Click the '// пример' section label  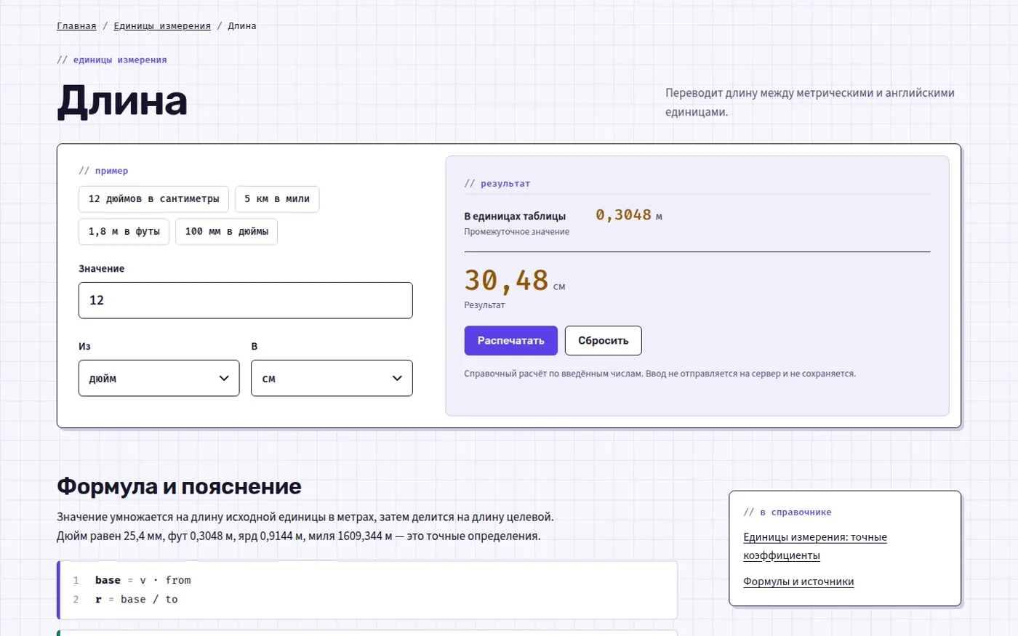click(103, 171)
